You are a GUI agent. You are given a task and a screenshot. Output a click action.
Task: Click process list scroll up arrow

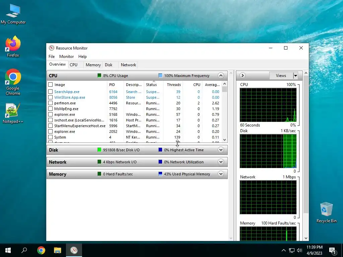pos(224,84)
